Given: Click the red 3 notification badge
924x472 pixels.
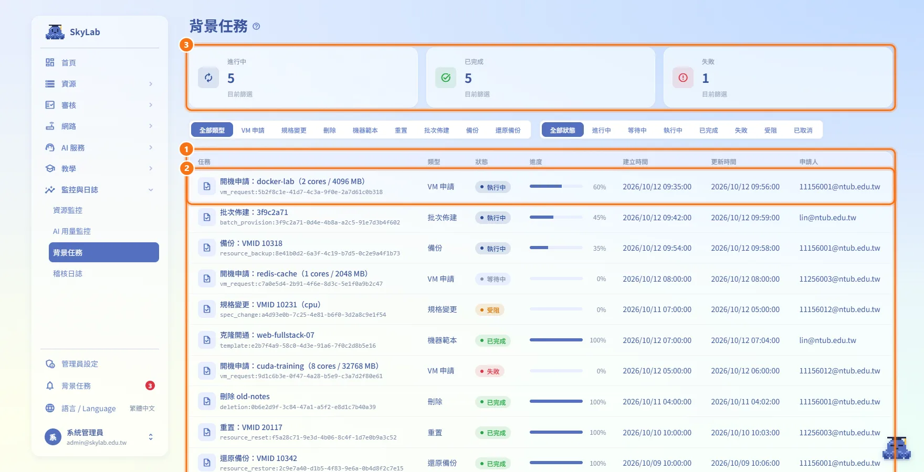Looking at the screenshot, I should coord(150,386).
